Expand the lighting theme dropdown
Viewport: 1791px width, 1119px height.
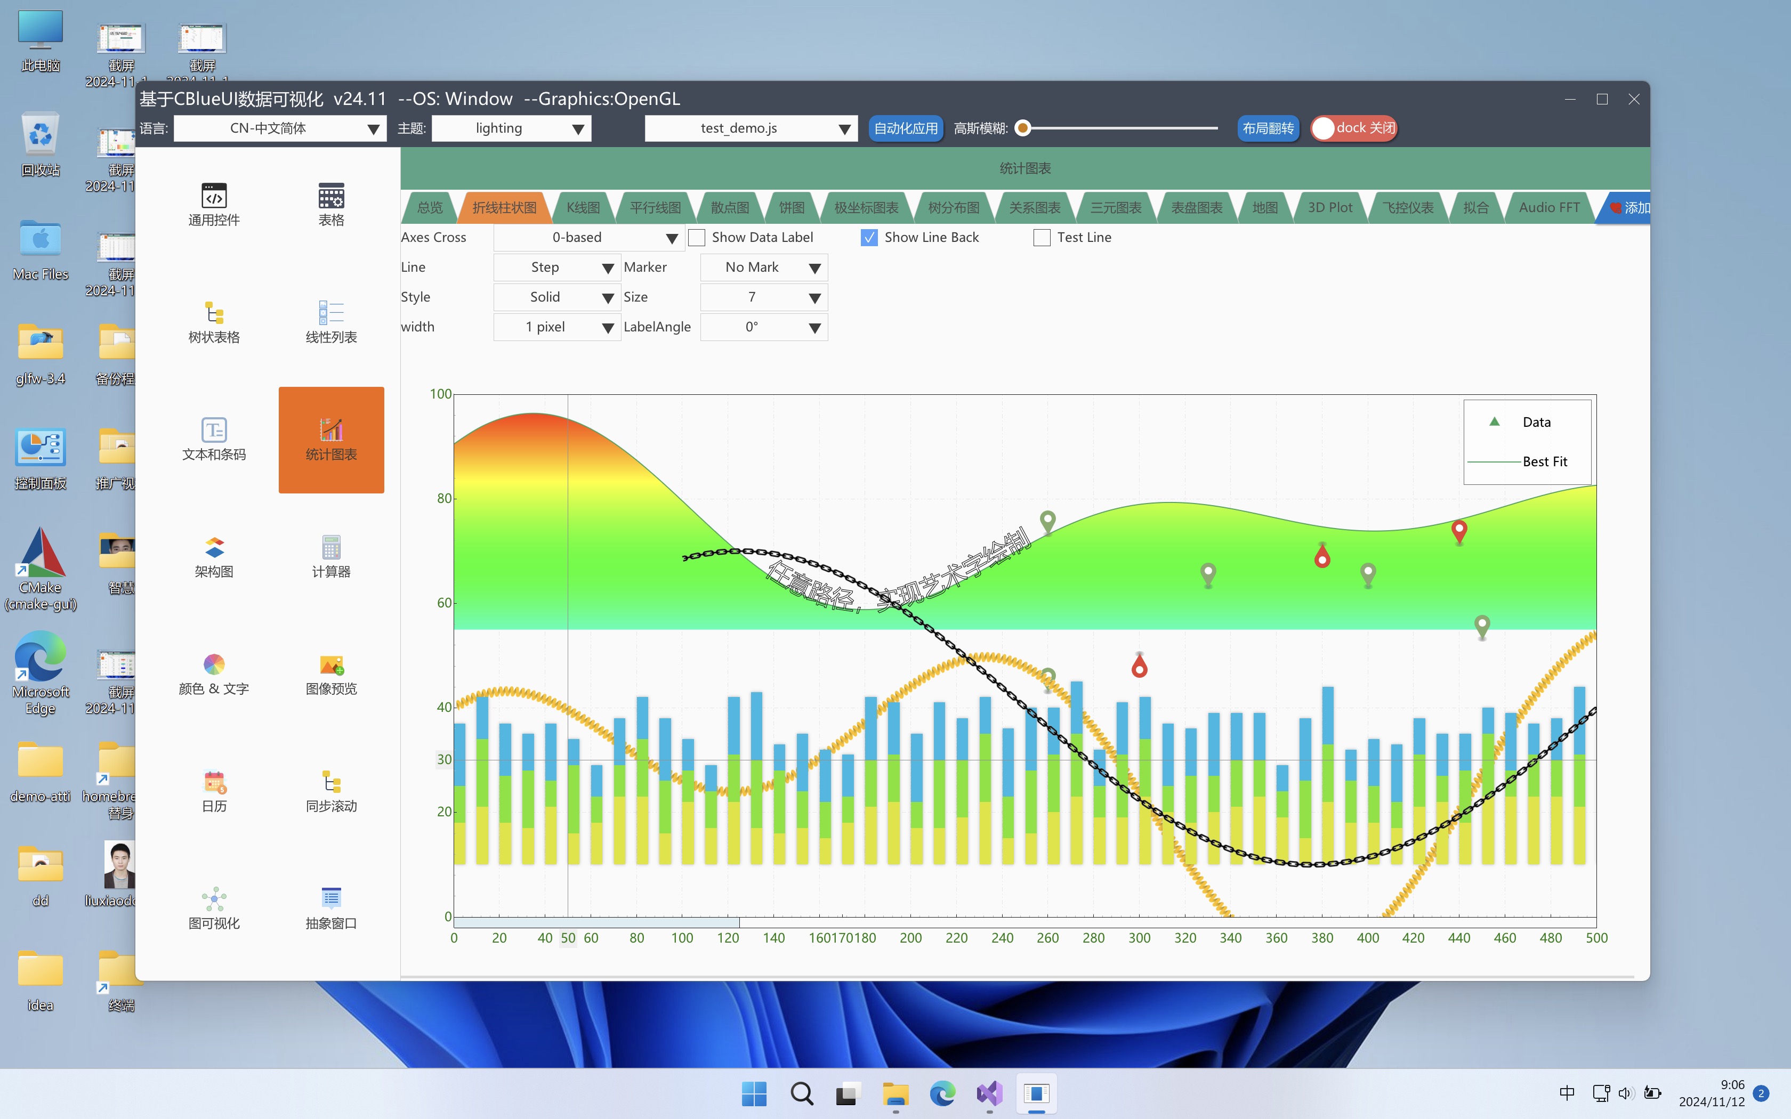(x=511, y=128)
